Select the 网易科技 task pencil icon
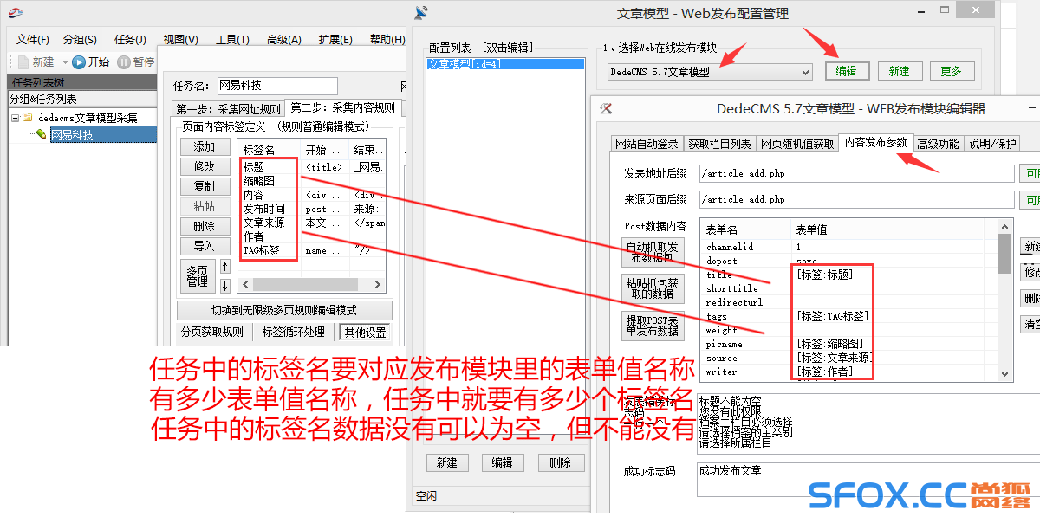This screenshot has width=1040, height=517. click(x=41, y=135)
